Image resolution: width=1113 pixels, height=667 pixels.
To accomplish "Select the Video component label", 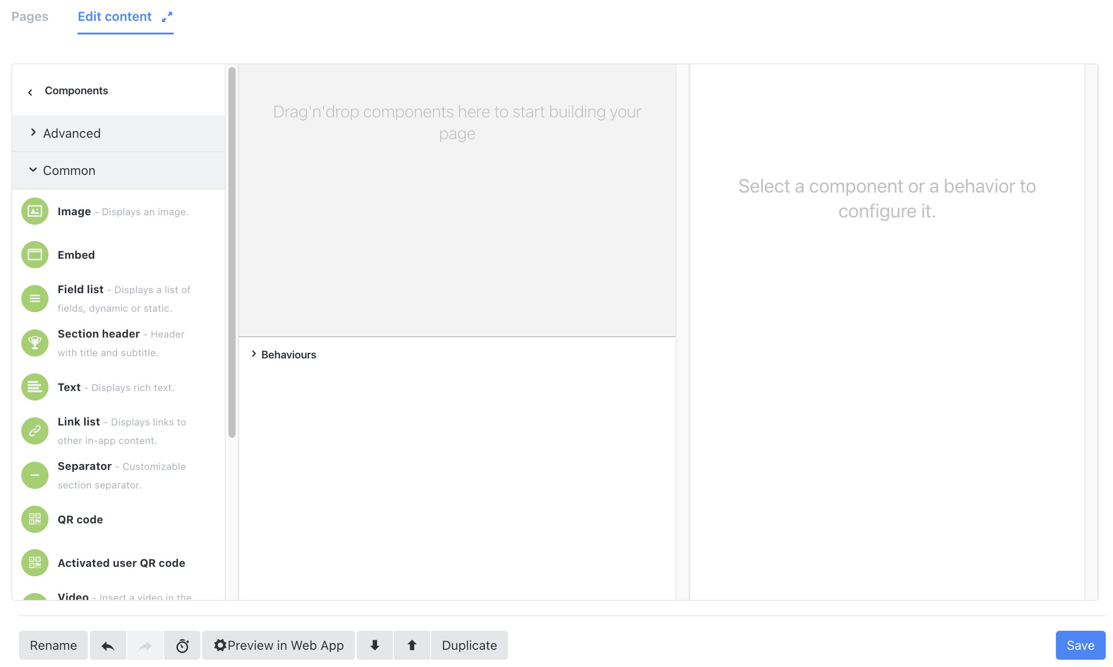I will 73,596.
